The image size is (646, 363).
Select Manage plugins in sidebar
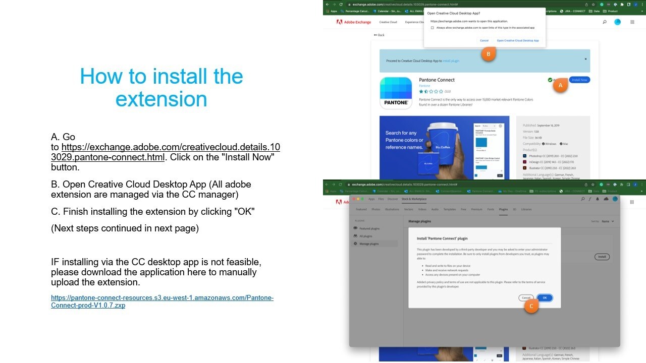[x=375, y=244]
